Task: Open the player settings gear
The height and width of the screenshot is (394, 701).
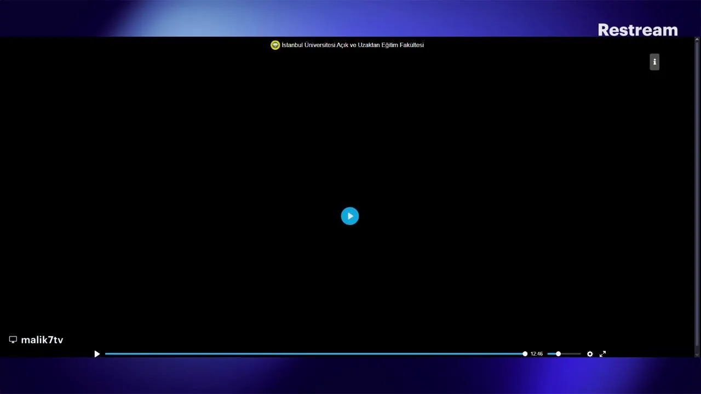Action: [590, 354]
